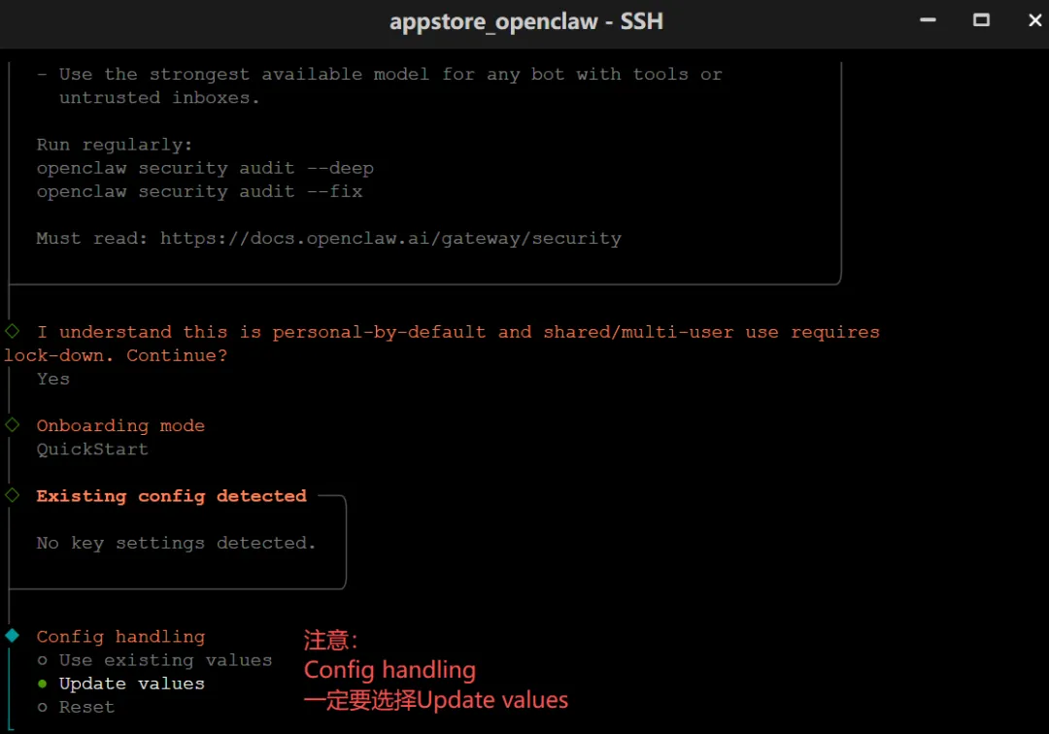Click the green diamond beside Onboarding mode
Screen dimensions: 1049x734
click(12, 425)
